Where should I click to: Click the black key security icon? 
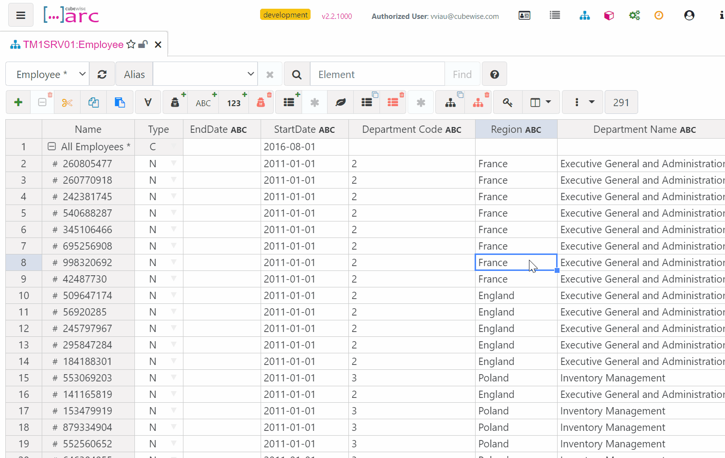click(507, 102)
